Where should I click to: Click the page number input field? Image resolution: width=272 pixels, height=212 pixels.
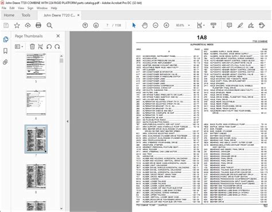point(107,25)
